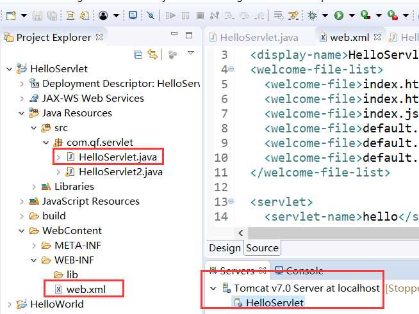This screenshot has height=314, width=419.
Task: Click the Step Return icon
Action: click(259, 16)
